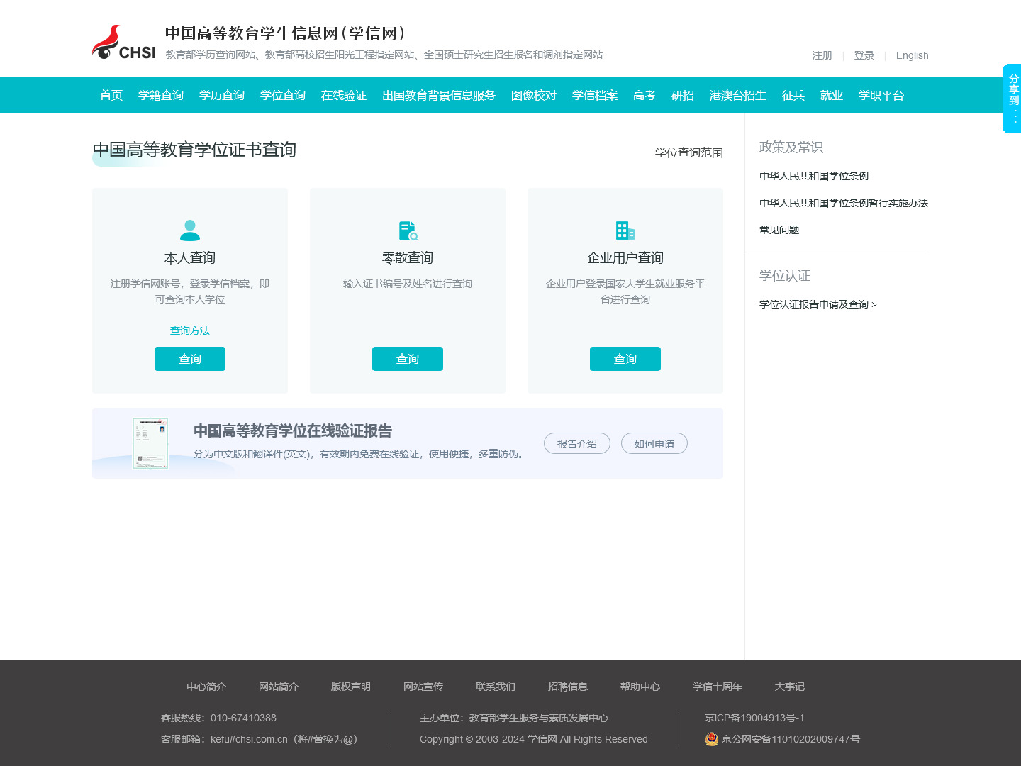The height and width of the screenshot is (766, 1021).
Task: Click the CHSI logo icon
Action: (x=123, y=43)
